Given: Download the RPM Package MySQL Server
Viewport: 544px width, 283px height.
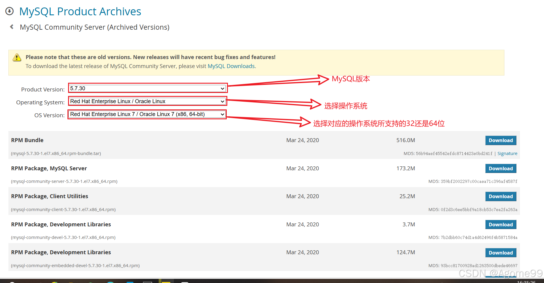Looking at the screenshot, I should (x=501, y=168).
